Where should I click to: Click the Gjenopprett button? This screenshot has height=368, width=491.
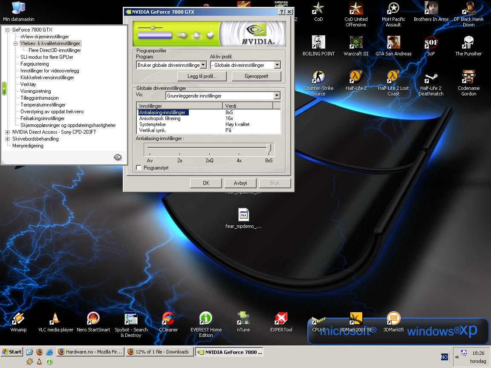click(x=257, y=76)
